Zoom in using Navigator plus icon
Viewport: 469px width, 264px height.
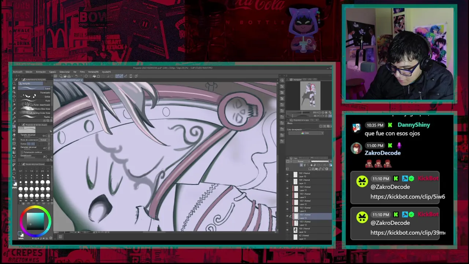pos(322,113)
